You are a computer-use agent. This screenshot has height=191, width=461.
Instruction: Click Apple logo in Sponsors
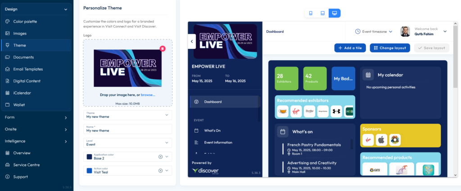[381, 140]
